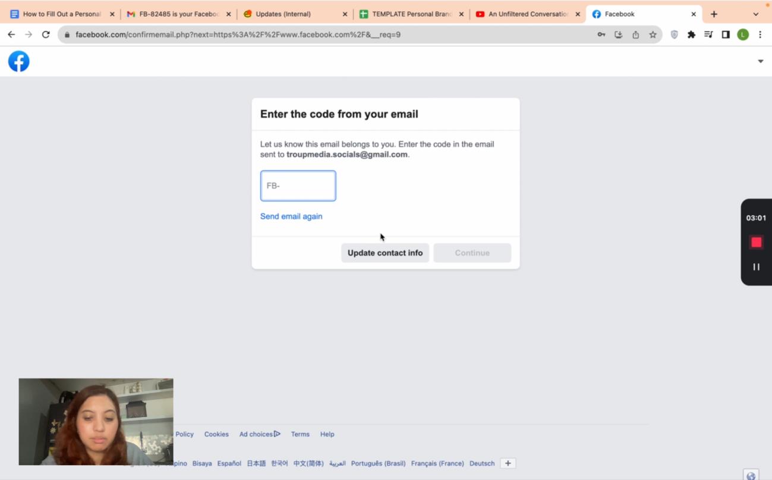
Task: Click Update contact info button
Action: pos(385,253)
